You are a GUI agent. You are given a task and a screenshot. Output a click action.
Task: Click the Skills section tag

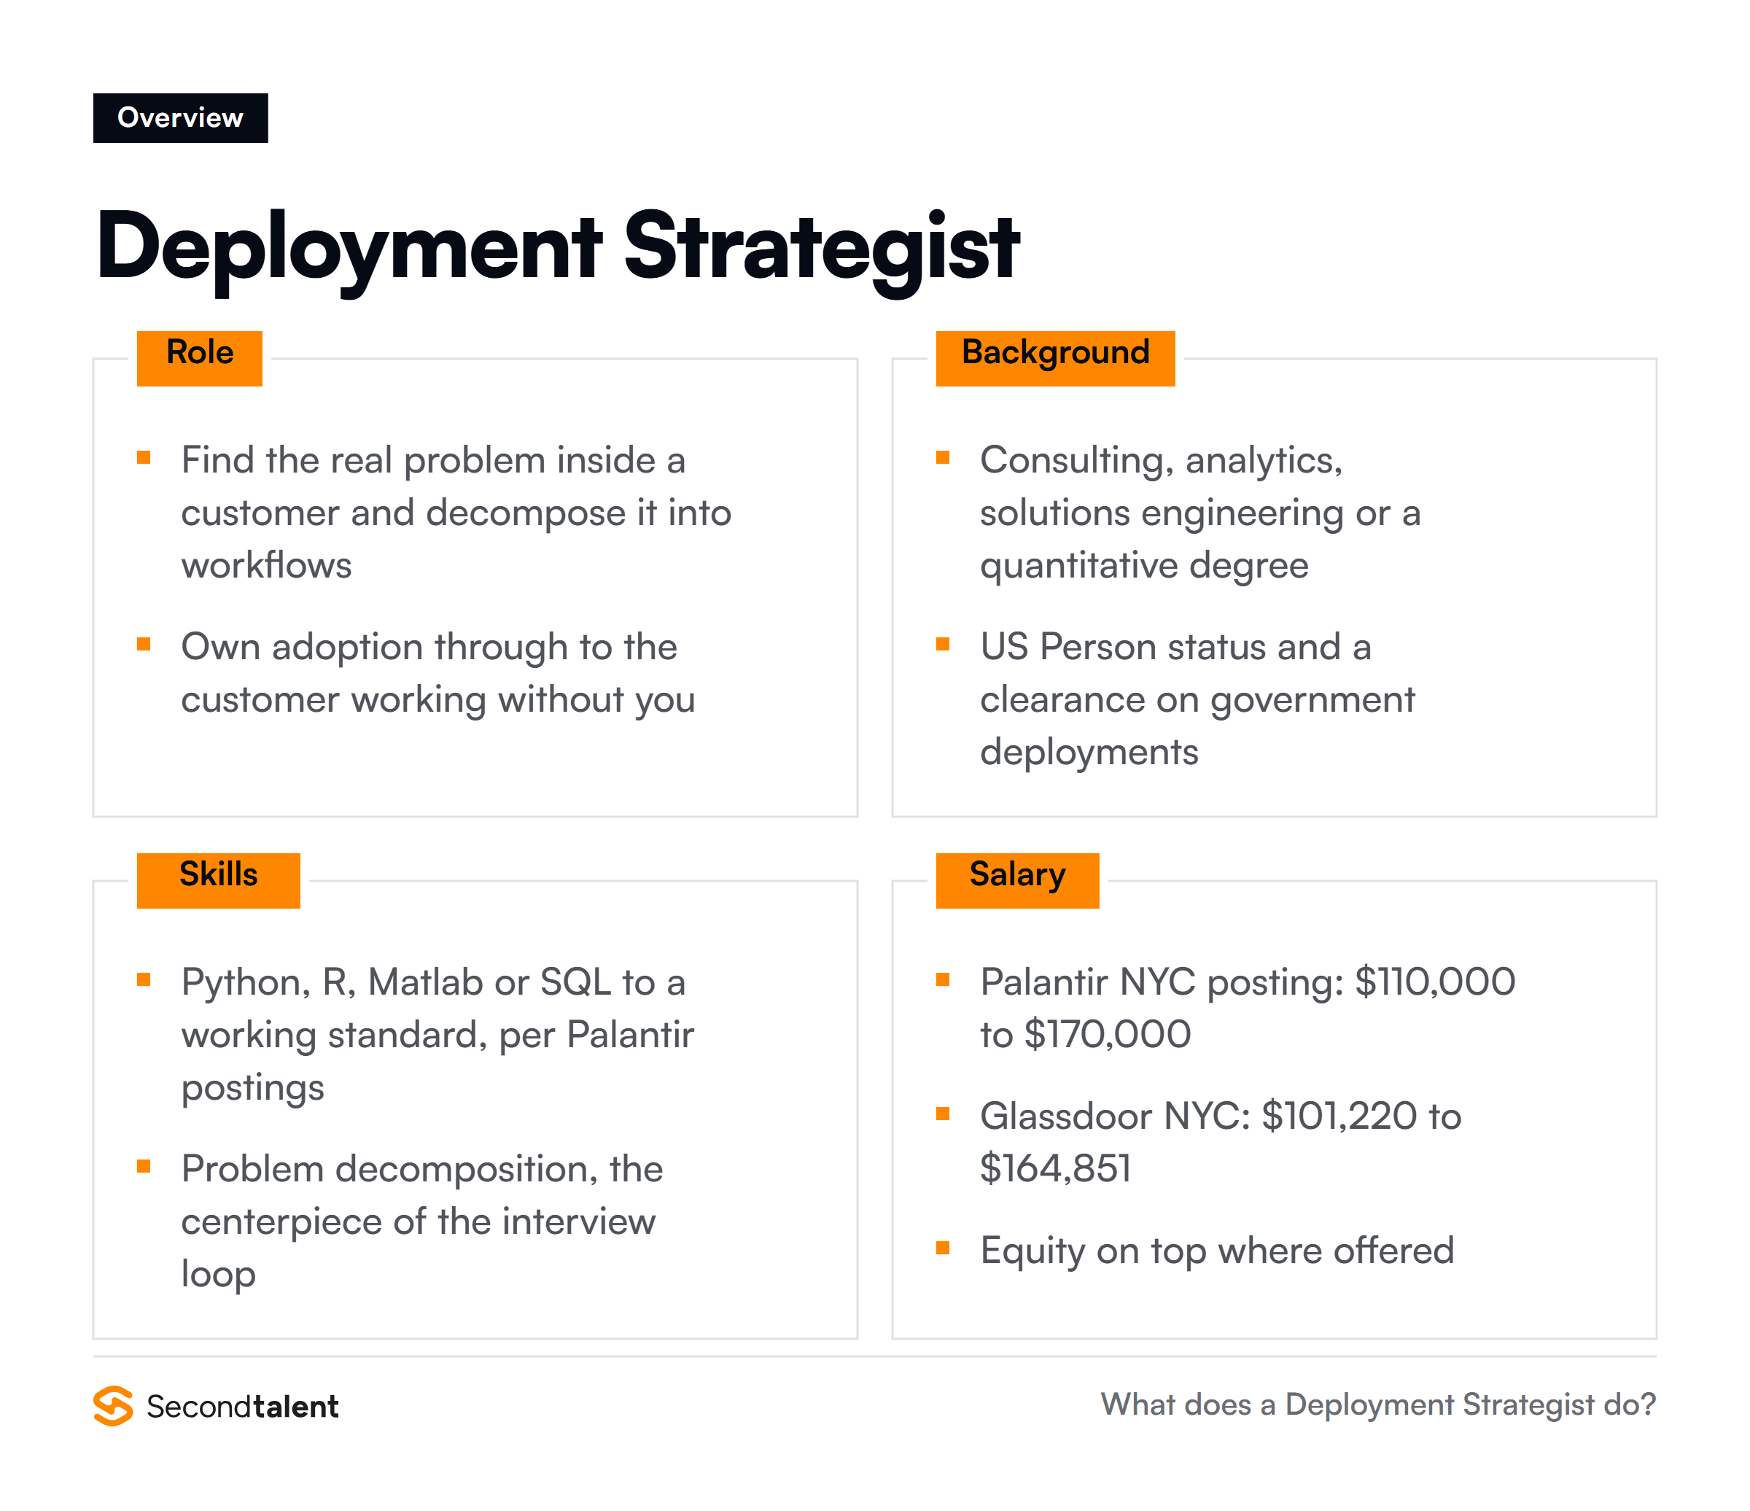coord(218,880)
